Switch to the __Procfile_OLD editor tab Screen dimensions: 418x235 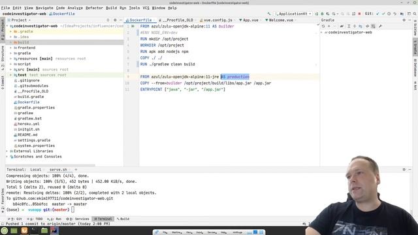pos(177,20)
